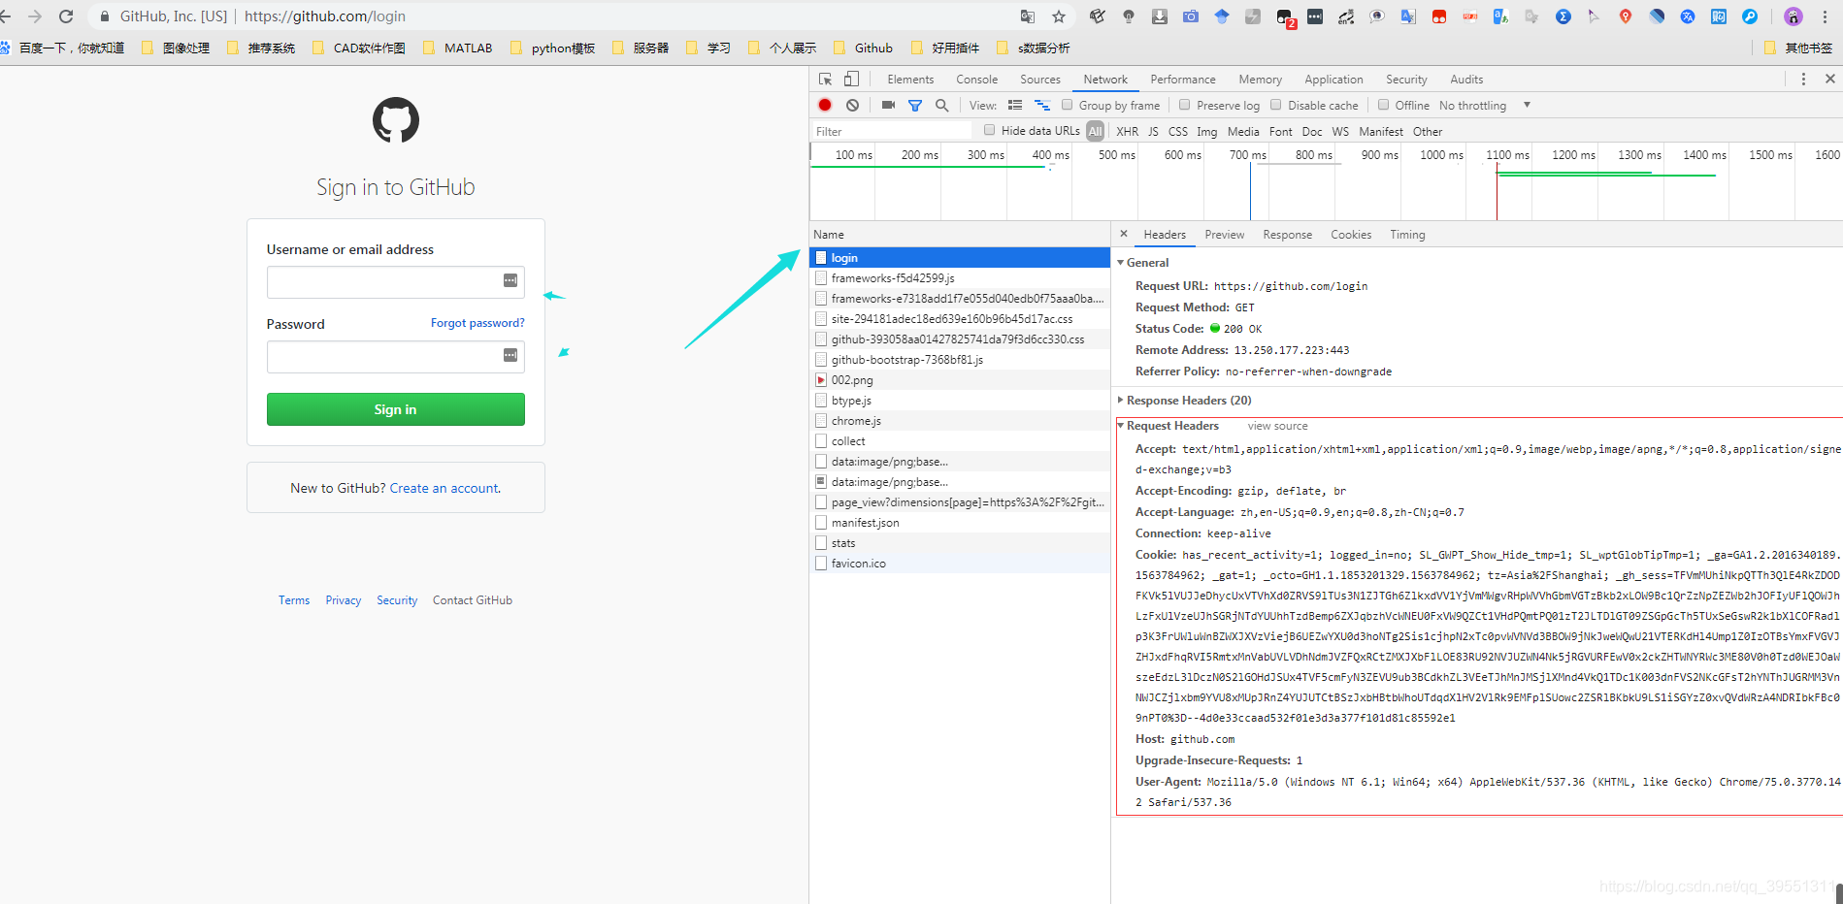This screenshot has width=1843, height=904.
Task: Switch to the Console tab
Action: point(976,80)
